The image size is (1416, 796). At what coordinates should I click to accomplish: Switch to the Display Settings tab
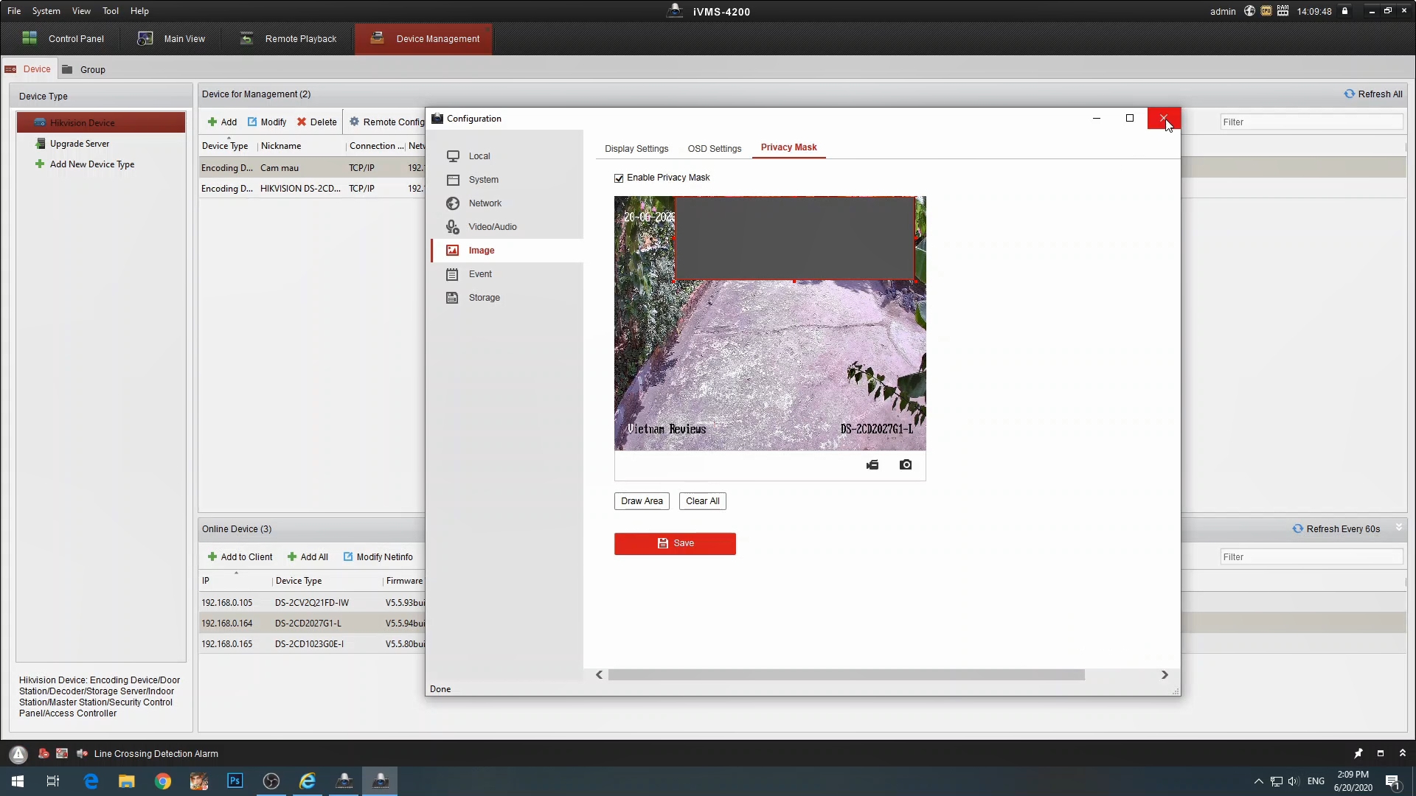click(636, 148)
